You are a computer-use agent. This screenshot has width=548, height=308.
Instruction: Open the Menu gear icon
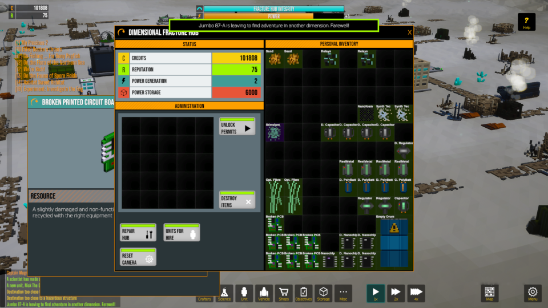[x=533, y=293]
